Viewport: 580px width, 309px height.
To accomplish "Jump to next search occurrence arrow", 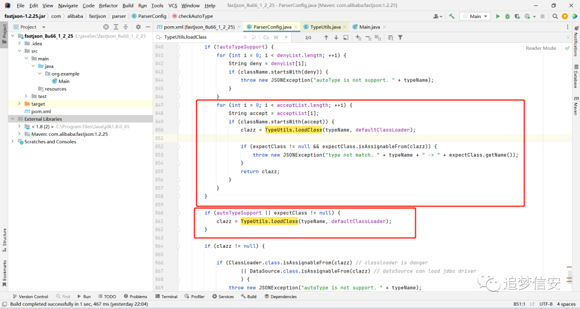I will click(x=336, y=38).
